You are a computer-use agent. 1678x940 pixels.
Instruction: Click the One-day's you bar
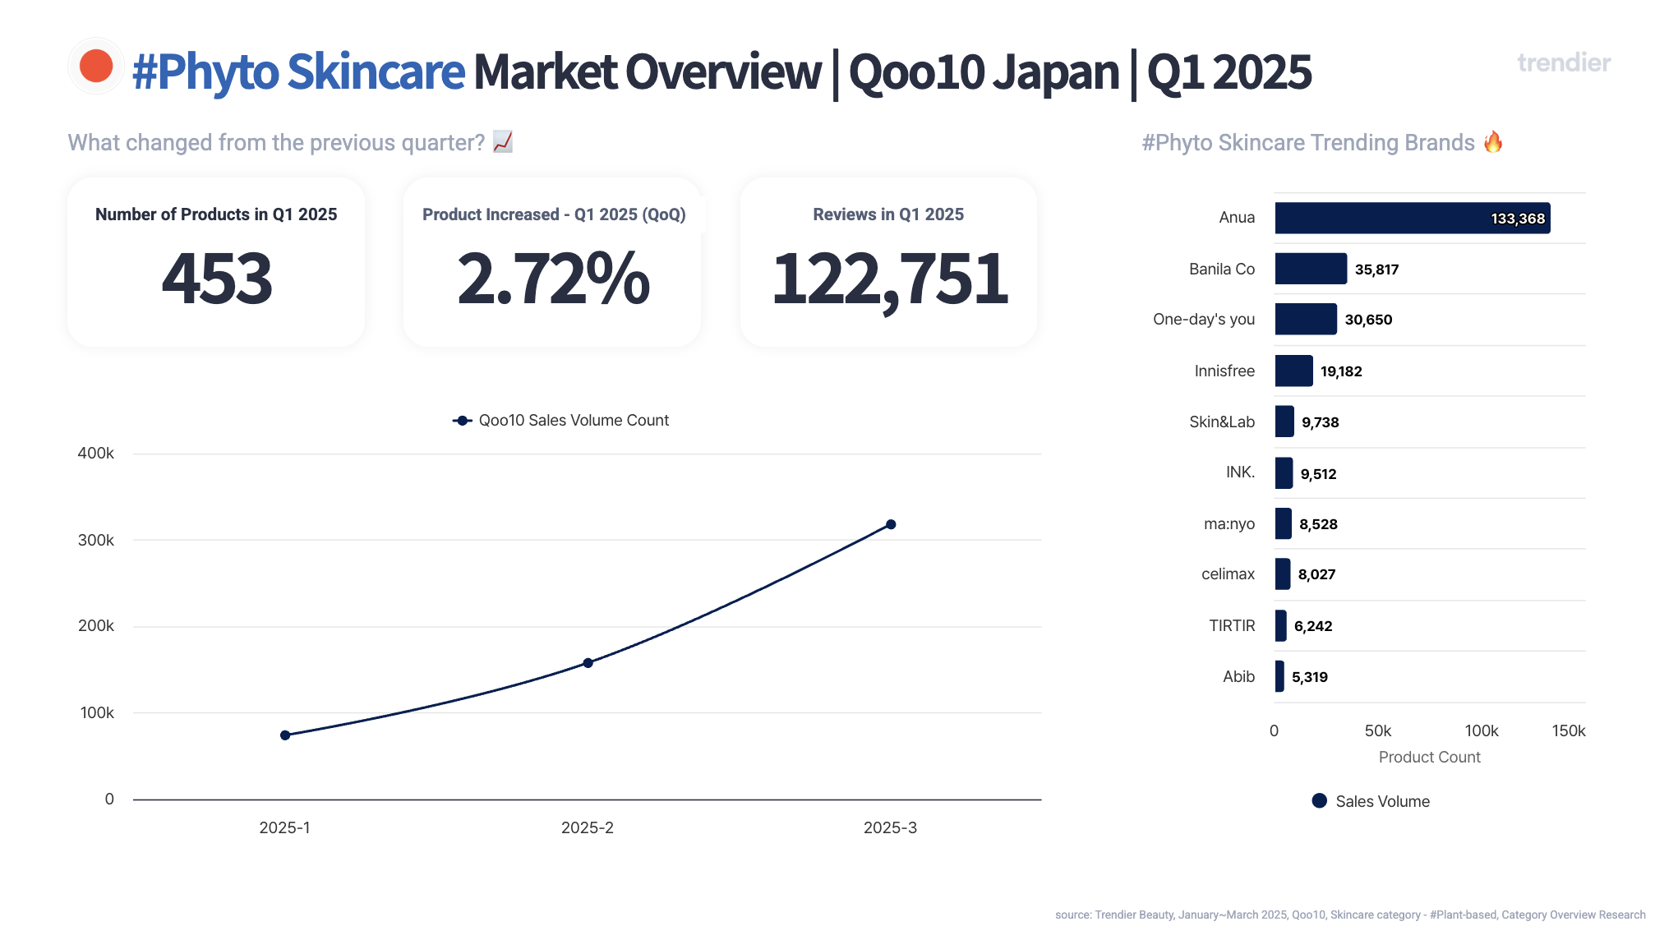pyautogui.click(x=1306, y=319)
